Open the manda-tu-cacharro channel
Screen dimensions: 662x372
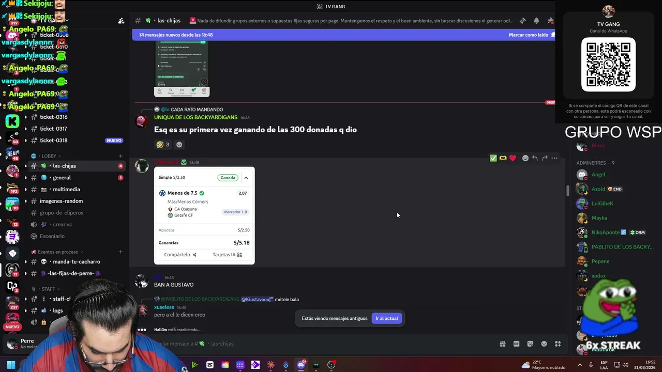78,262
